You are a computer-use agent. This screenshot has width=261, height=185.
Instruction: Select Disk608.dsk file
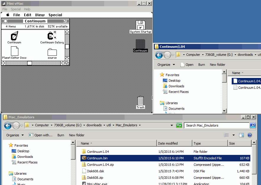pos(165,171)
